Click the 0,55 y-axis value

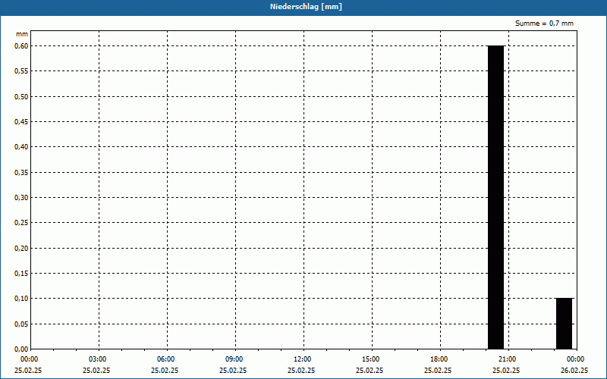pyautogui.click(x=21, y=71)
